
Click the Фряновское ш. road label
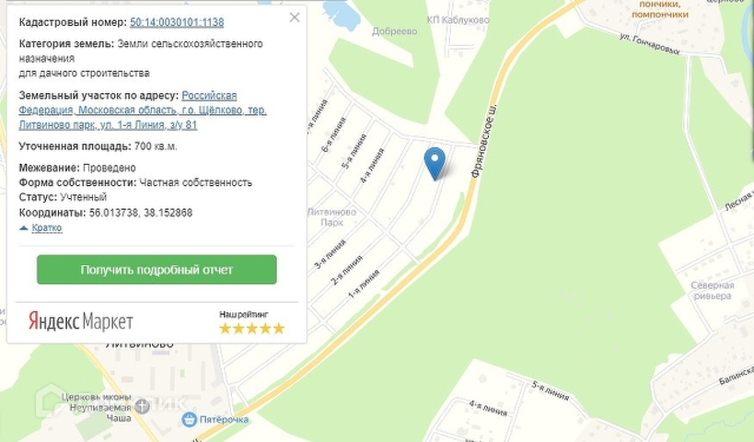point(483,142)
